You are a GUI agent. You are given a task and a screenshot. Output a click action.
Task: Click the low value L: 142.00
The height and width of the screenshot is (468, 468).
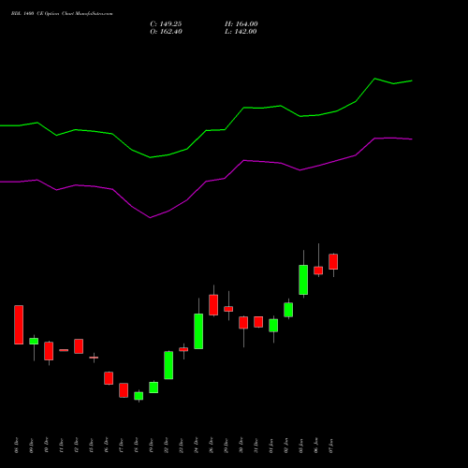[241, 32]
